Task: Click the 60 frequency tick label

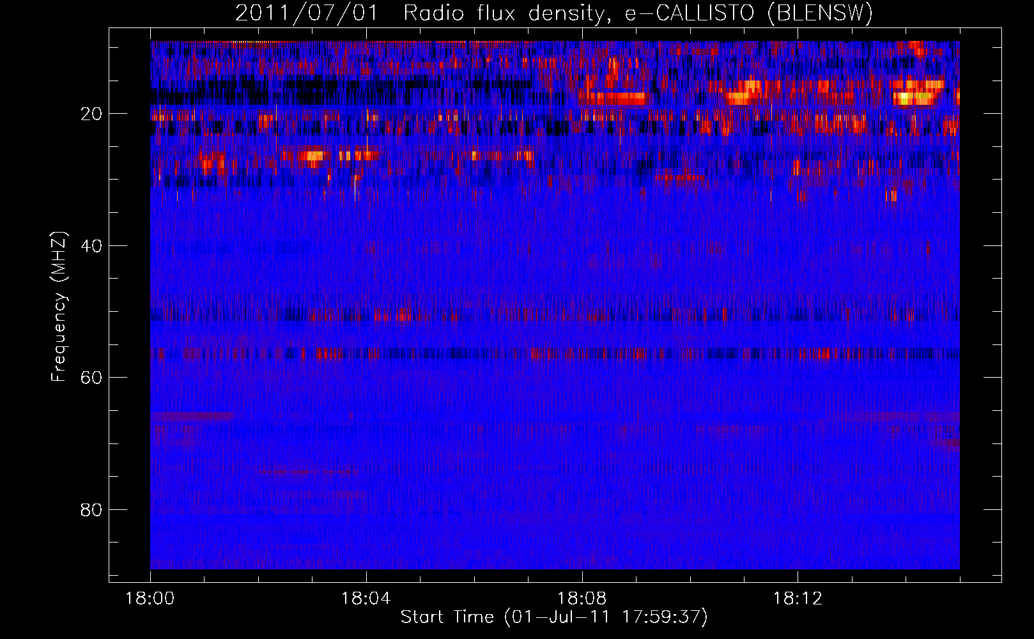Action: [x=91, y=378]
